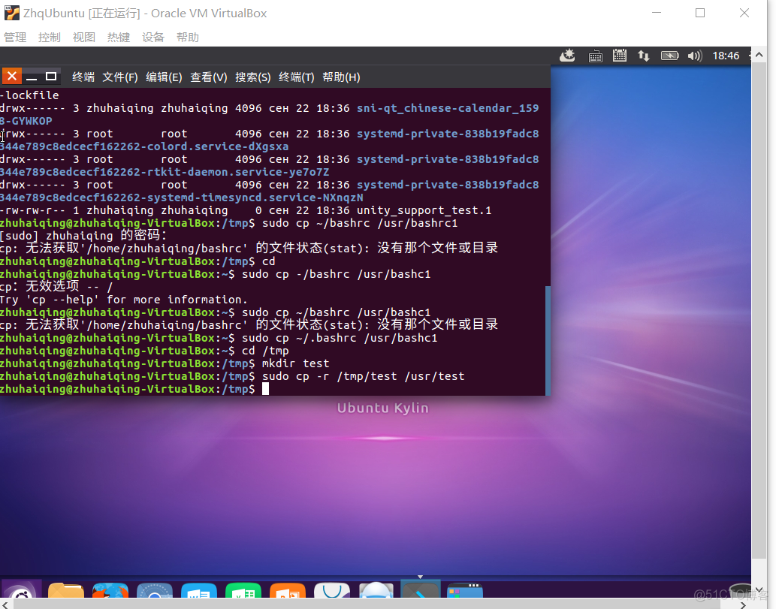
Task: Click the 'cd /tmp' command line
Action: click(265, 351)
